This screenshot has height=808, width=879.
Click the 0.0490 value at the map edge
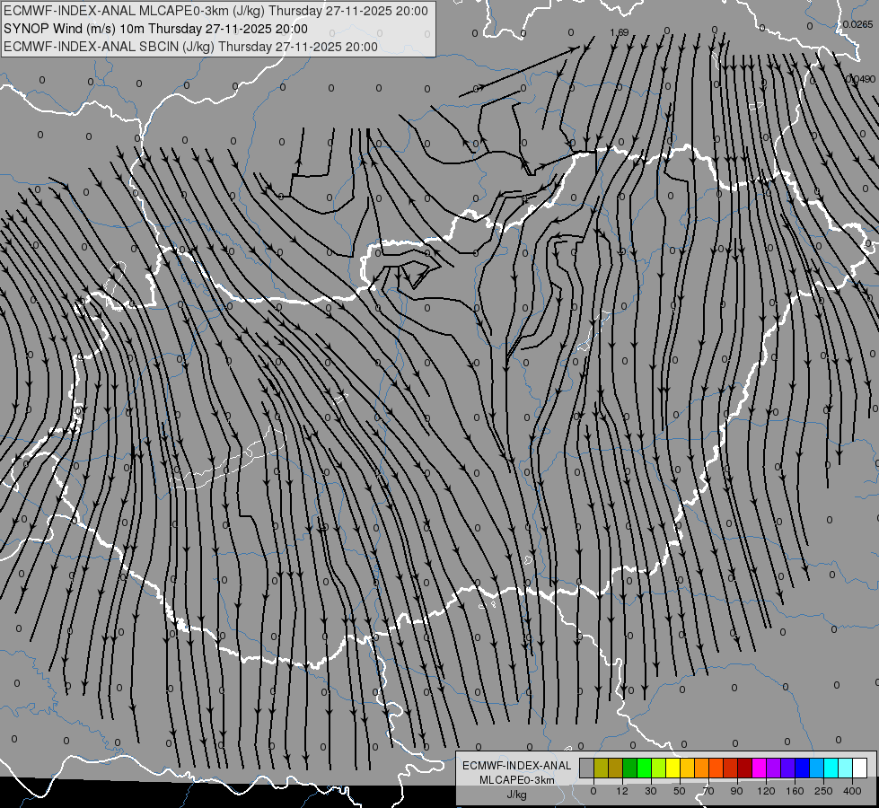tap(860, 80)
